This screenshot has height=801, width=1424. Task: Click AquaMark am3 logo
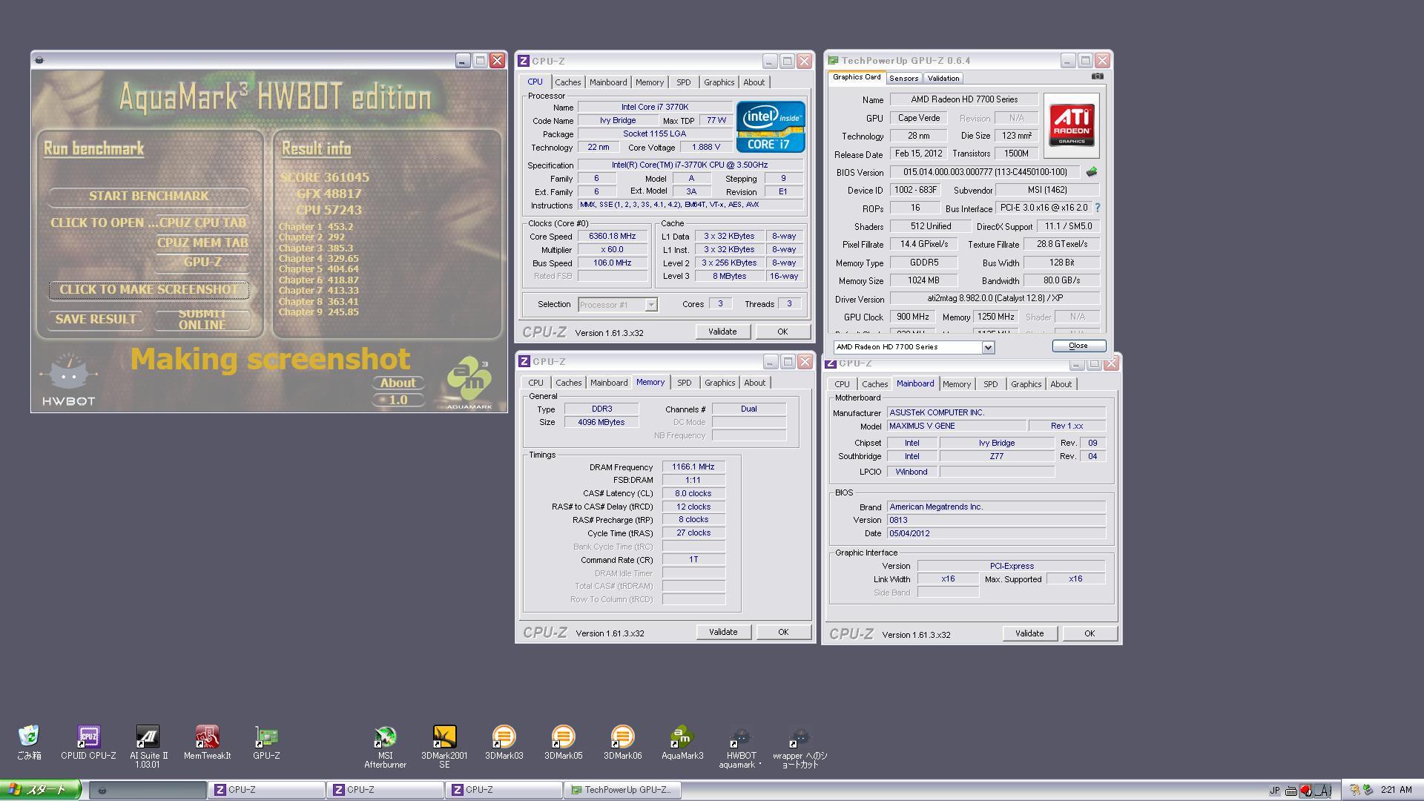point(469,382)
